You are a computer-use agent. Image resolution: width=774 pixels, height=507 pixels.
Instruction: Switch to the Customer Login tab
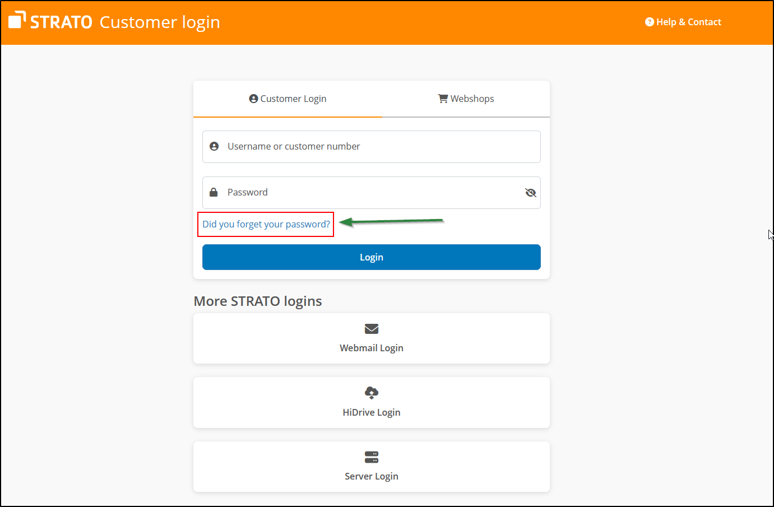click(288, 99)
